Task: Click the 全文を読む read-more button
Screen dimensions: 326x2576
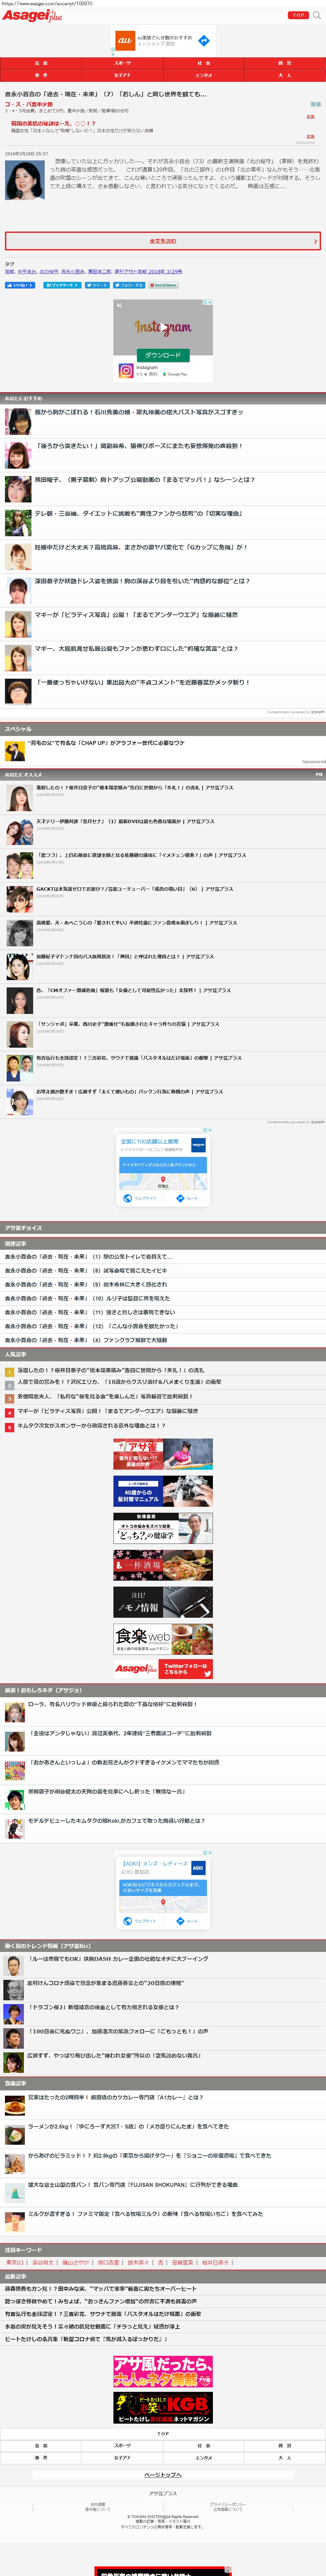Action: coord(163,241)
